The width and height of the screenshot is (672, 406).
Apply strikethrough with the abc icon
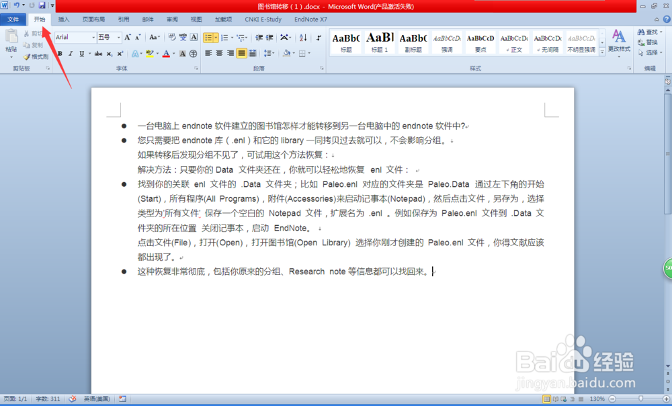click(x=99, y=54)
